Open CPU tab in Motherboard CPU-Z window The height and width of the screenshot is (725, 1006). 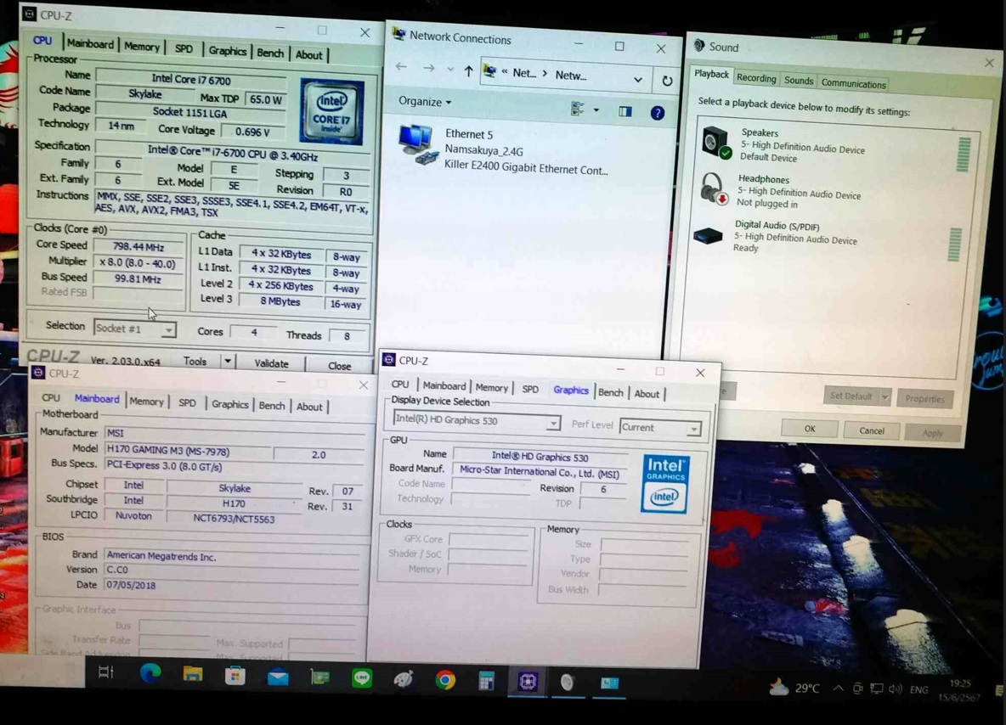[51, 397]
